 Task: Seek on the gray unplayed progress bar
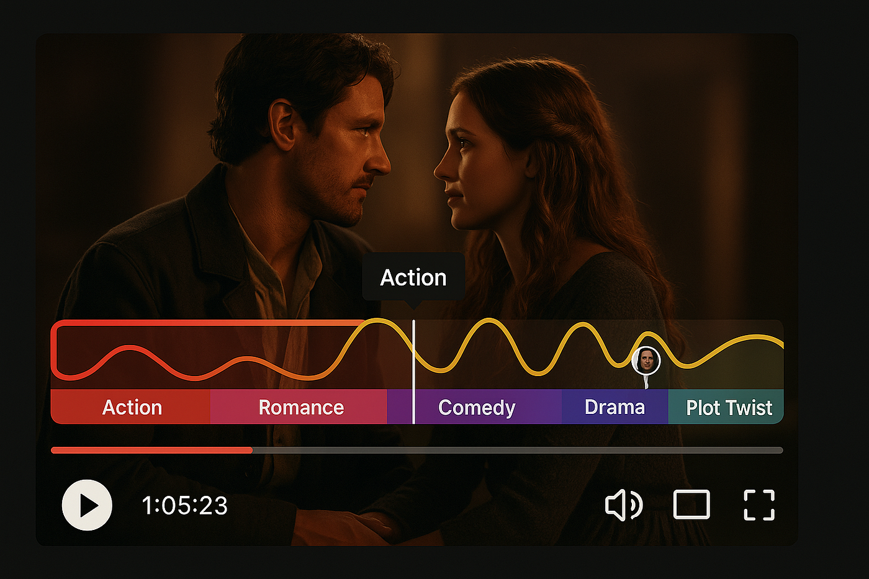(x=518, y=450)
